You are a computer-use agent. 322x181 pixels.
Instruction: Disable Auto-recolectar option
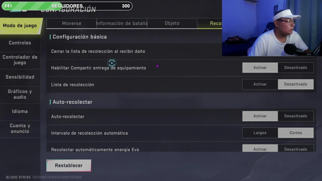point(296,116)
